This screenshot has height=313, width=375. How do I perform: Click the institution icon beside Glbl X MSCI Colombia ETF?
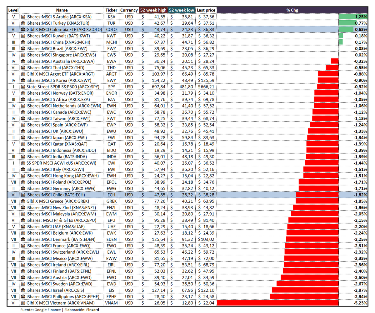pos(23,29)
